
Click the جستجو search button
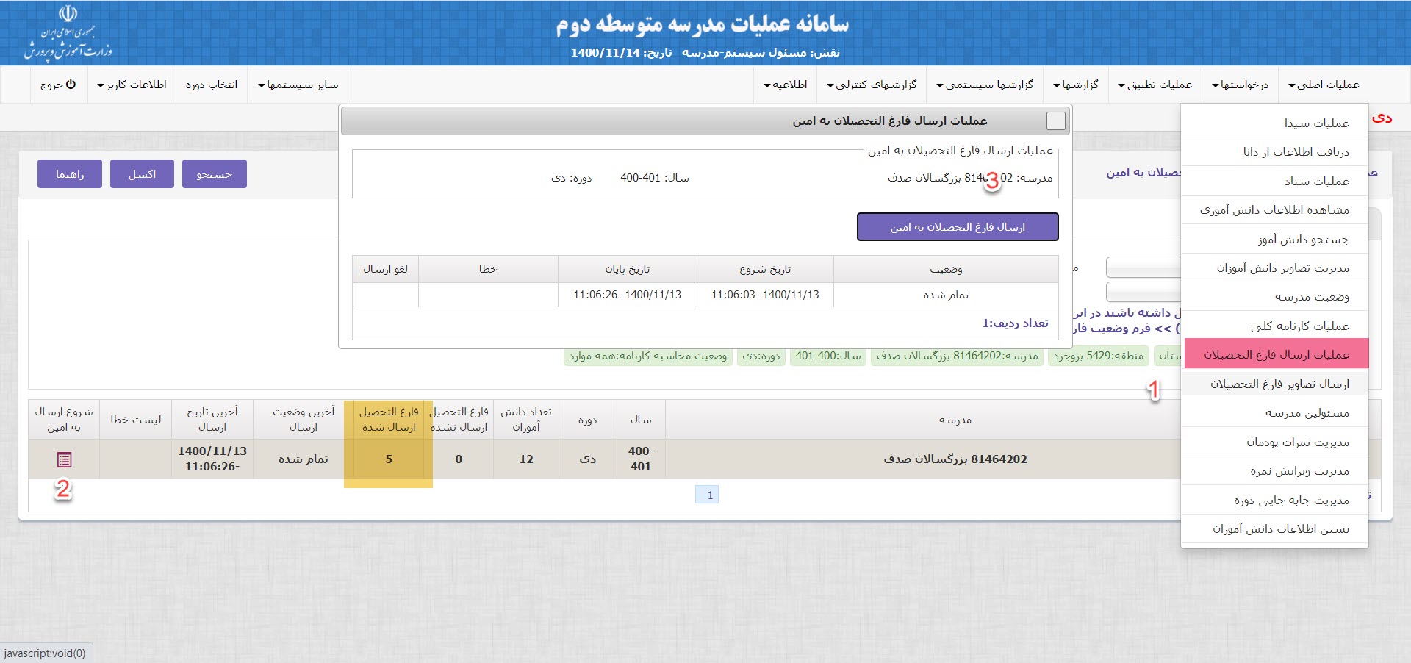click(214, 174)
